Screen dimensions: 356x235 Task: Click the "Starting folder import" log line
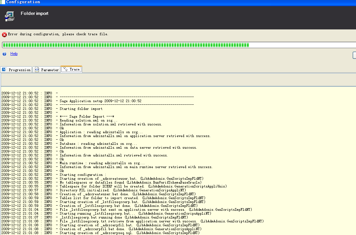tap(81, 109)
